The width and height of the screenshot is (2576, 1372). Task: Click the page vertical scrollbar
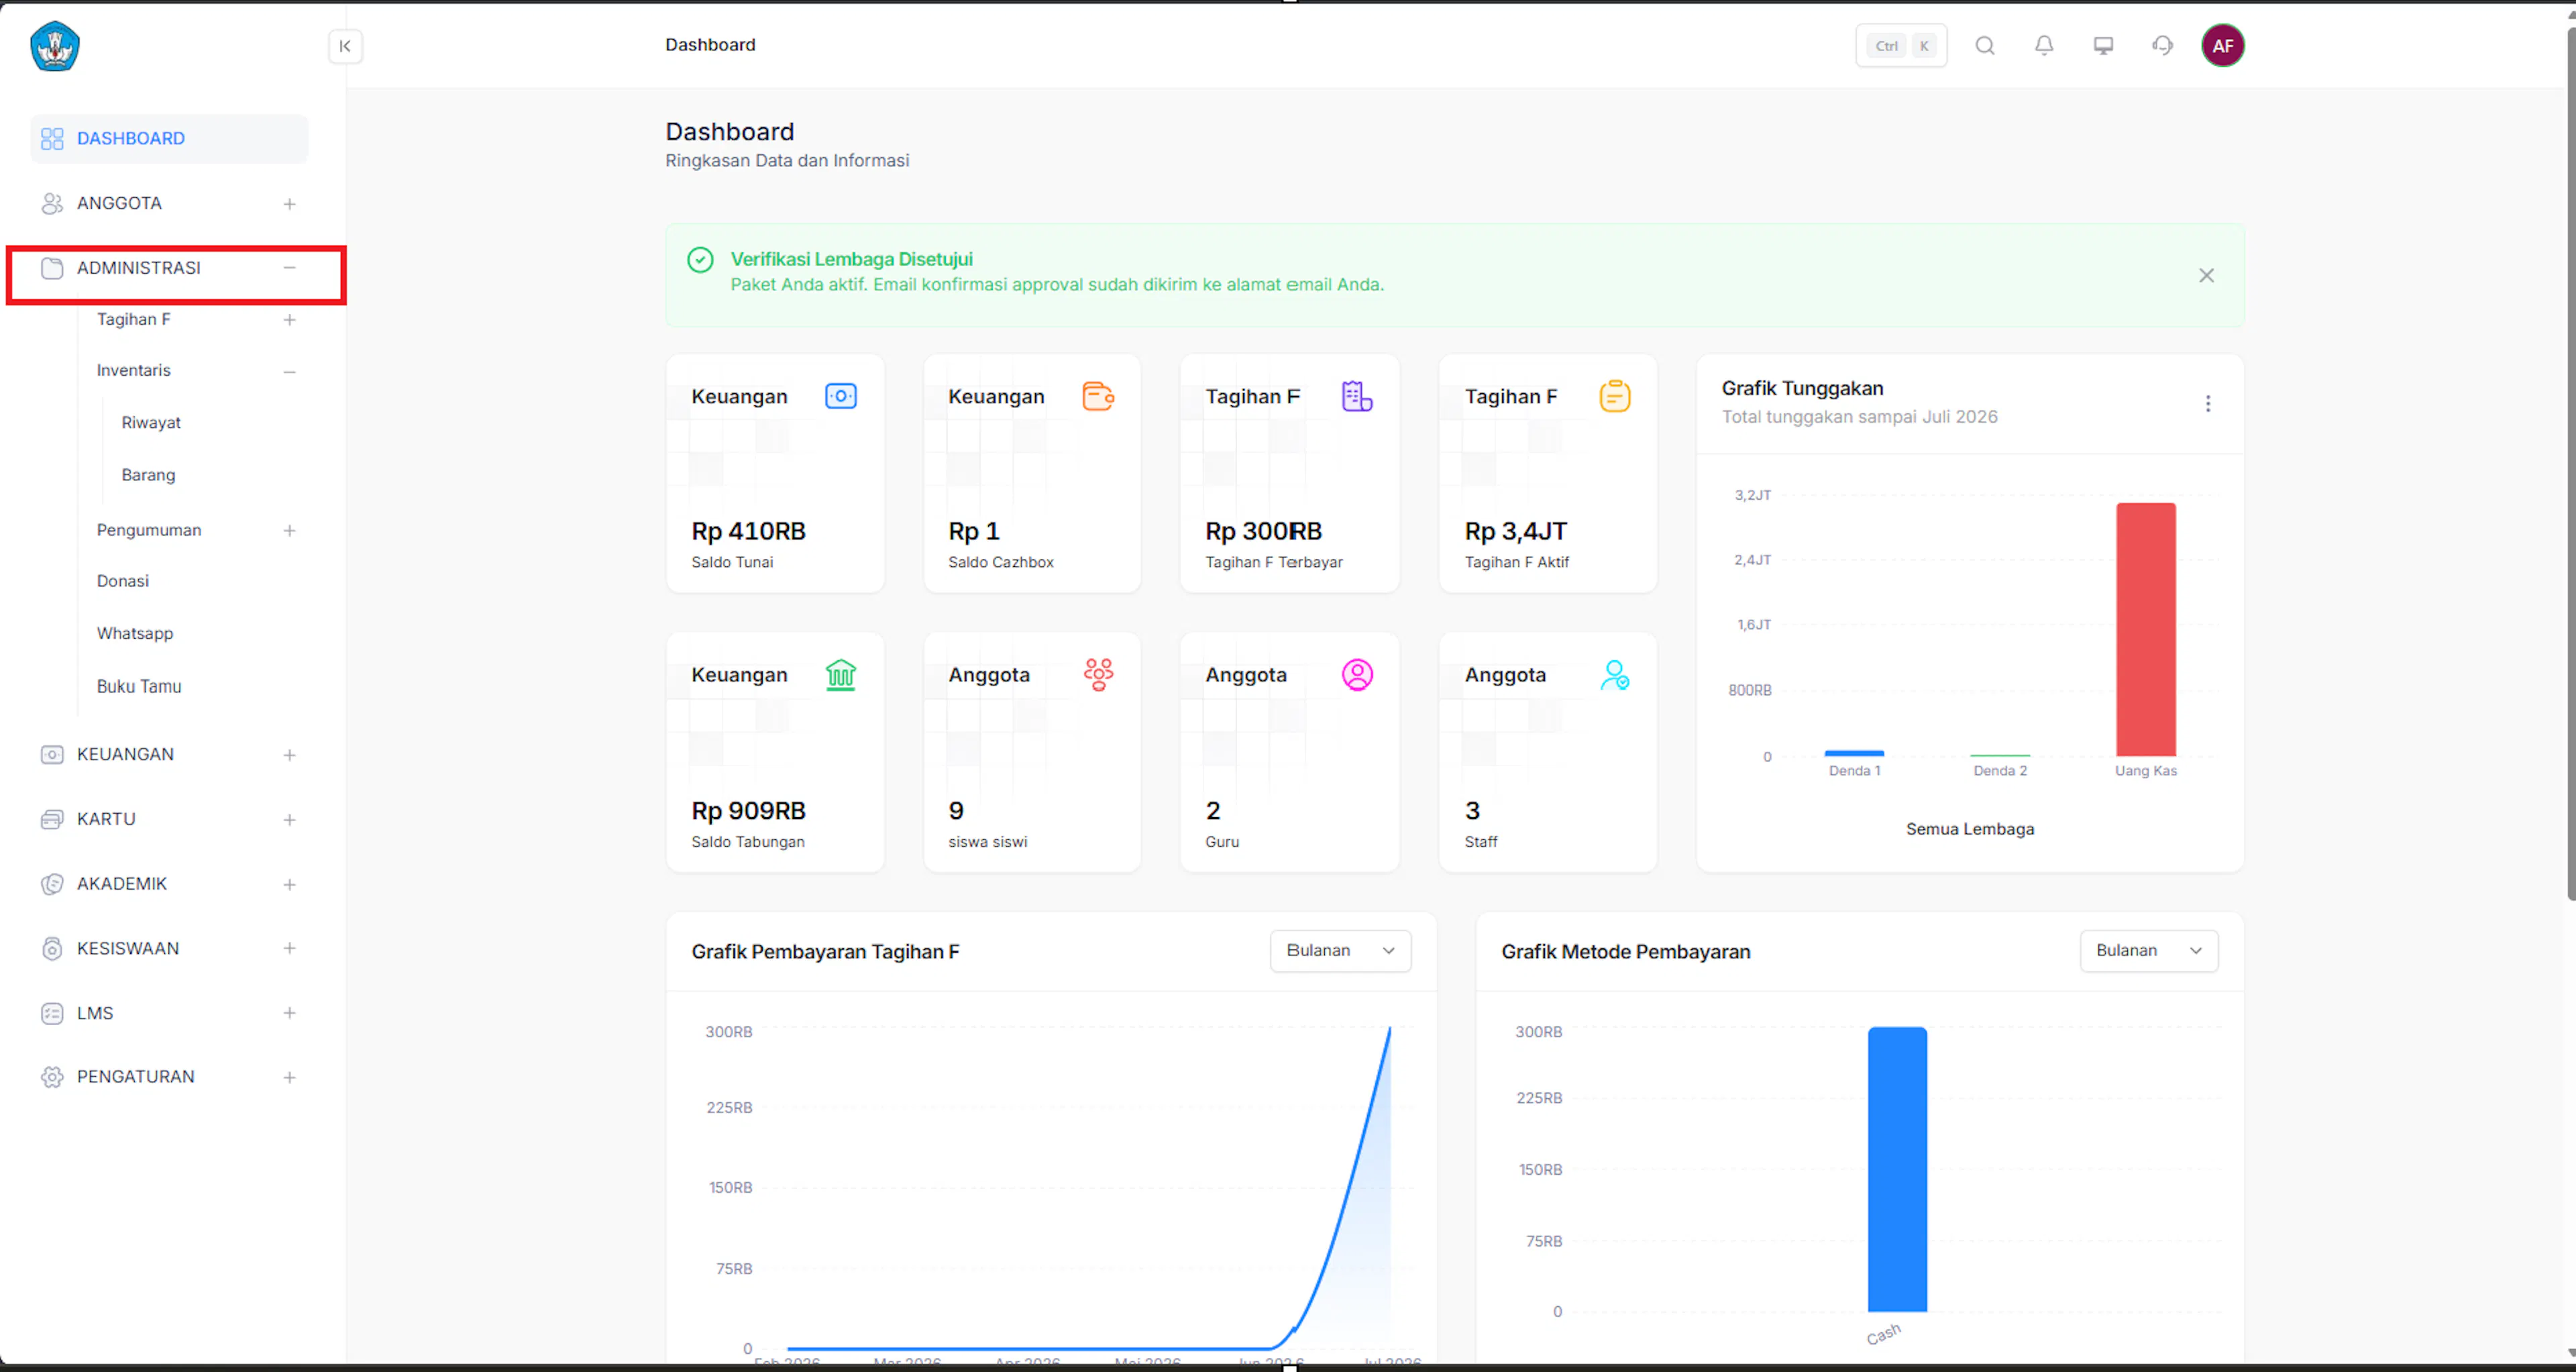(2570, 465)
